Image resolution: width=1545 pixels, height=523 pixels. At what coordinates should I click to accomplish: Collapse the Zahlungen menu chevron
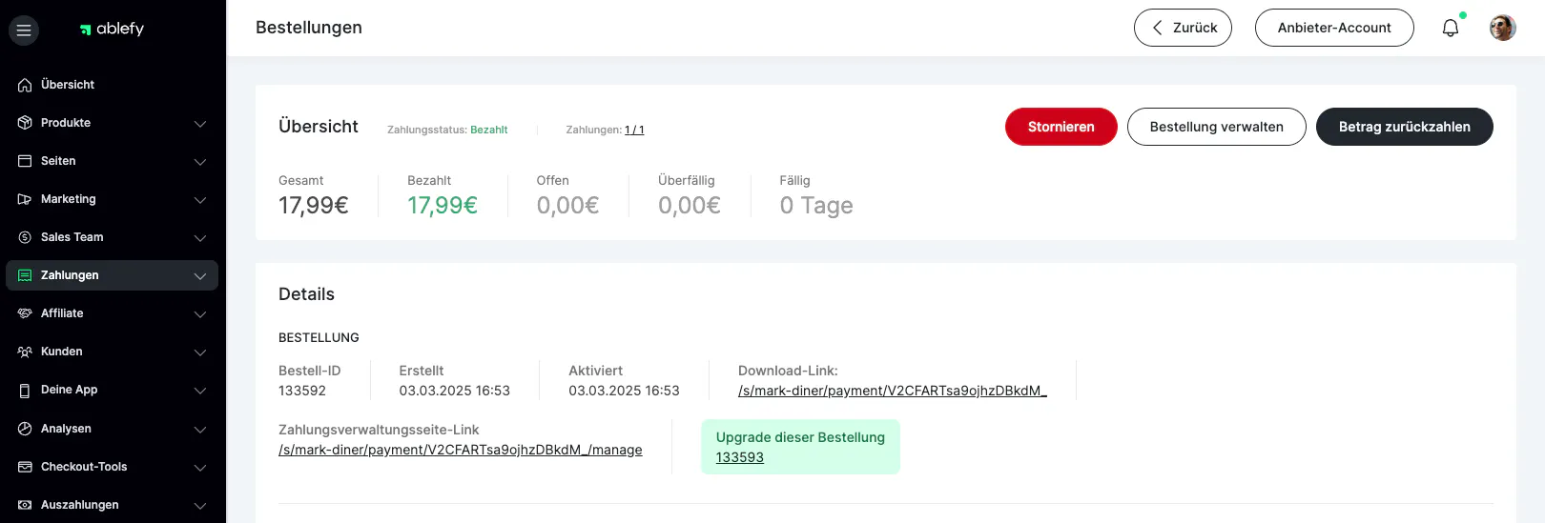(x=200, y=276)
